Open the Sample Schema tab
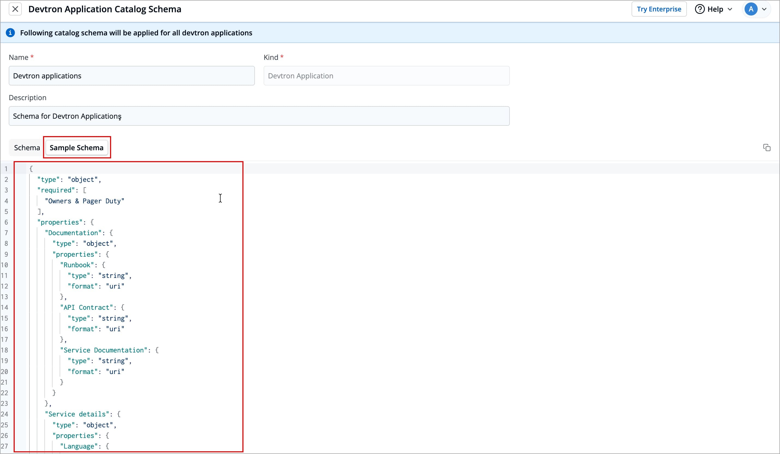The width and height of the screenshot is (780, 454). point(77,148)
